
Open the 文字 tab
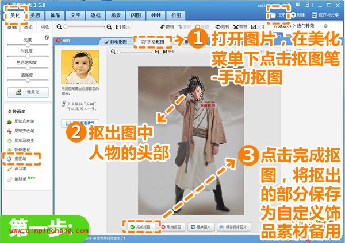click(75, 15)
